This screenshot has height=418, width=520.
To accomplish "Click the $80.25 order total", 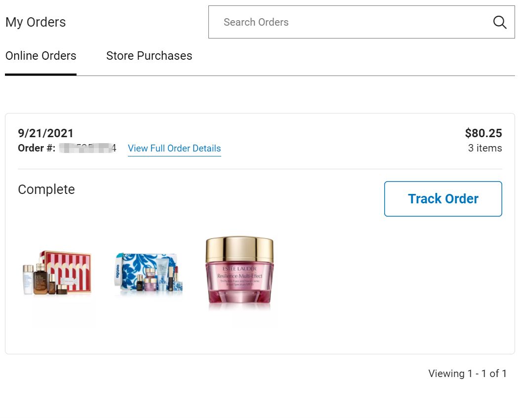I will pos(483,133).
